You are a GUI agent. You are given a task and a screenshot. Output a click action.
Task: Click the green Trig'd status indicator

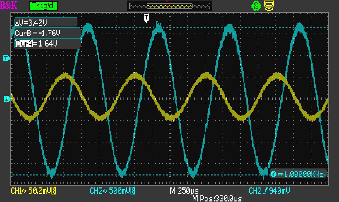click(43, 6)
